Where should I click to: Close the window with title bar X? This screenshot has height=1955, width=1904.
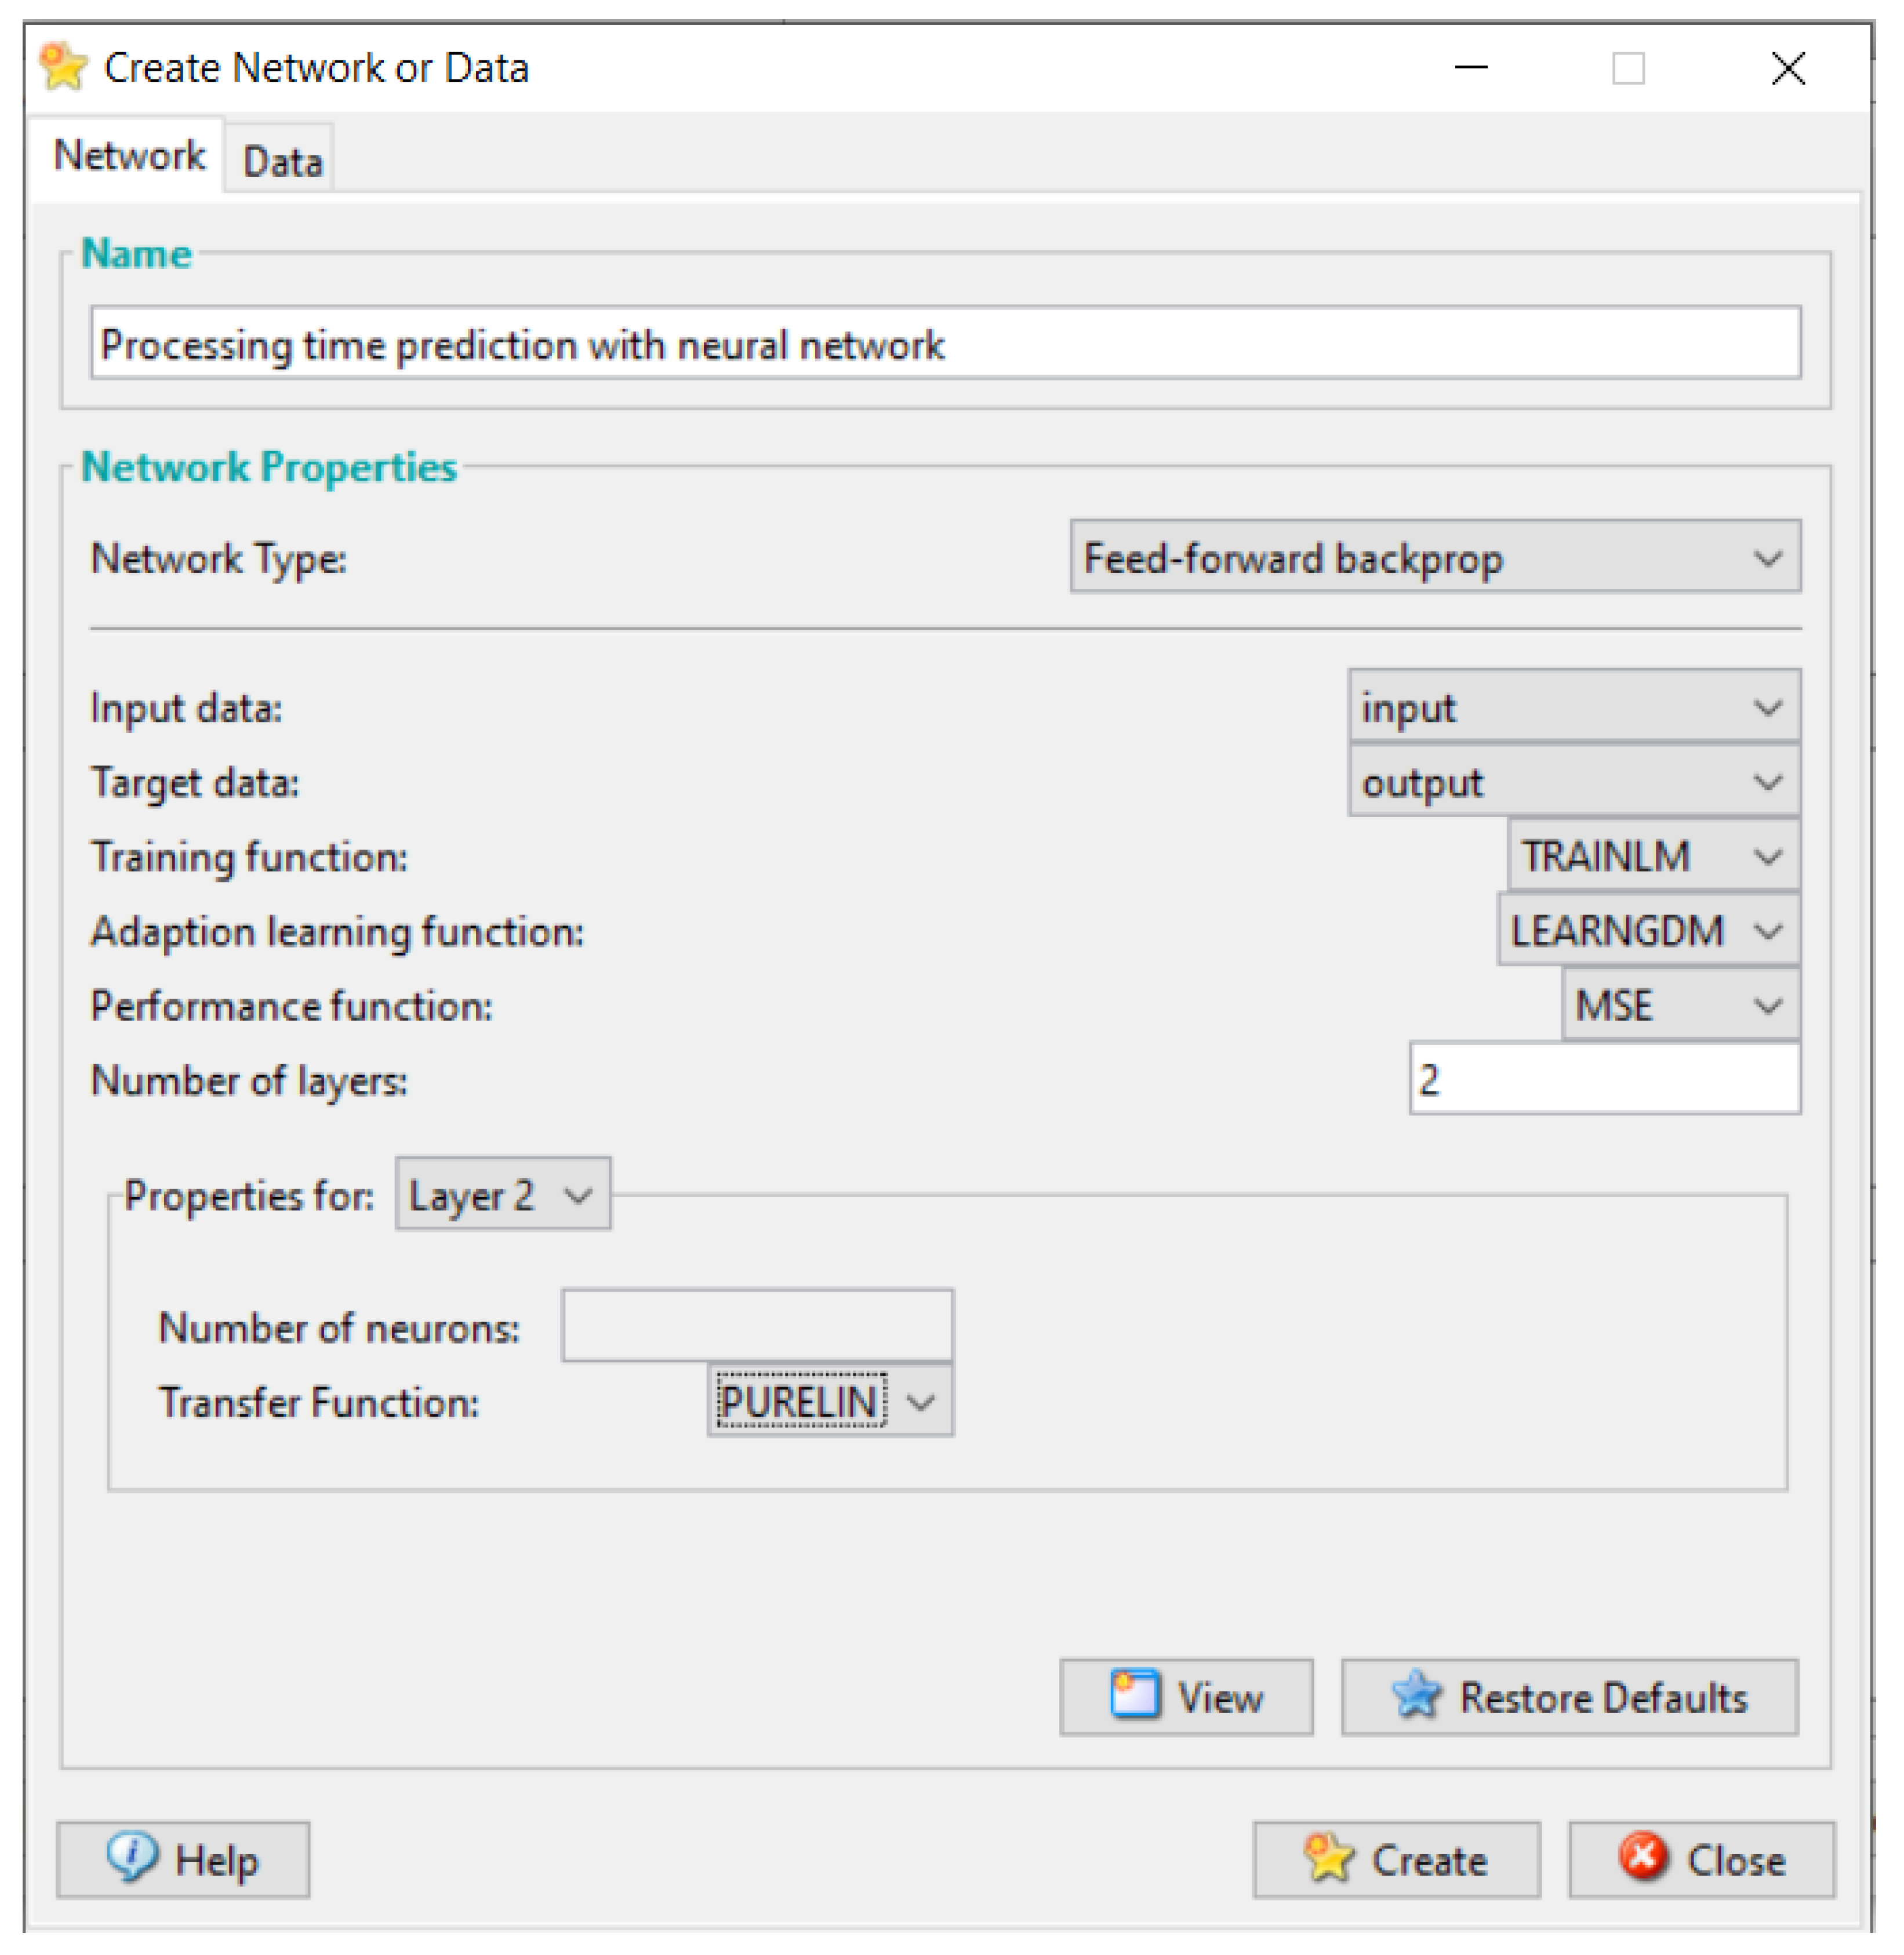coord(1788,68)
